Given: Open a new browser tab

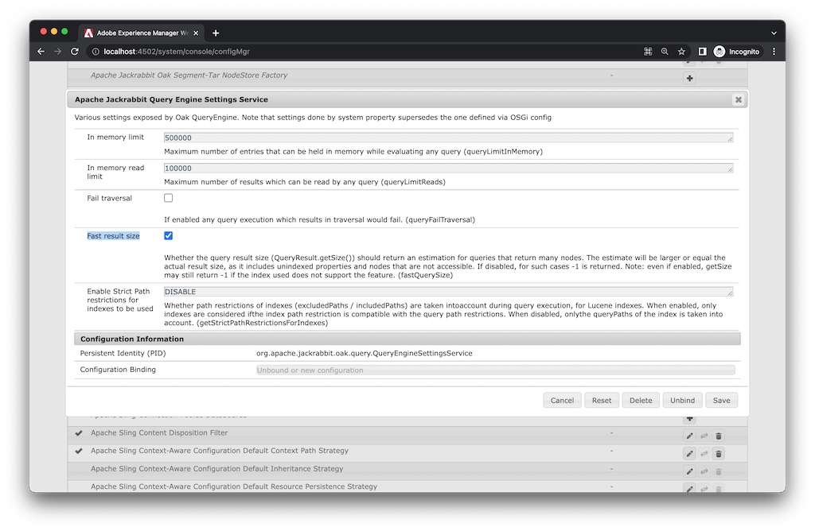Looking at the screenshot, I should [216, 33].
